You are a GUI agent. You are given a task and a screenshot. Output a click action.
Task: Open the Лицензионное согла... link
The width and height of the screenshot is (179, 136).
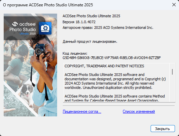click(82, 111)
